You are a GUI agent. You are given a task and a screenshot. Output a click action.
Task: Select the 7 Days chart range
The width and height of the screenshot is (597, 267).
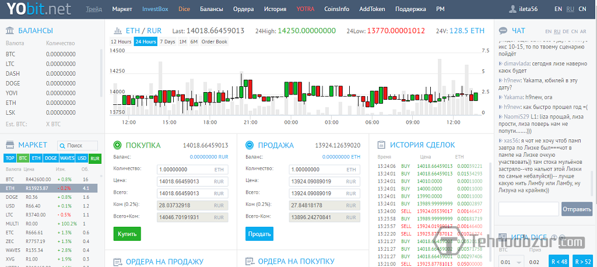tap(167, 41)
